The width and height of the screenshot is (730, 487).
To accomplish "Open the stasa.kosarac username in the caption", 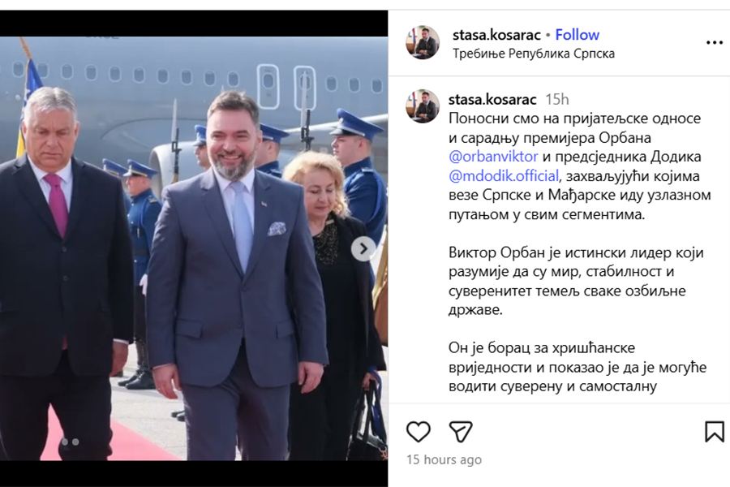I will click(x=492, y=99).
